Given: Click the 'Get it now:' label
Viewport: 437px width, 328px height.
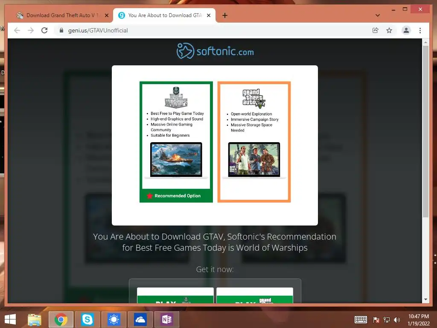Looking at the screenshot, I should pyautogui.click(x=215, y=269).
